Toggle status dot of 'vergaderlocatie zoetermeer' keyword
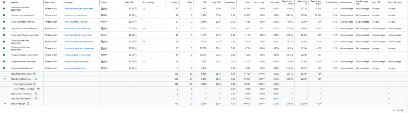 coord(4,62)
